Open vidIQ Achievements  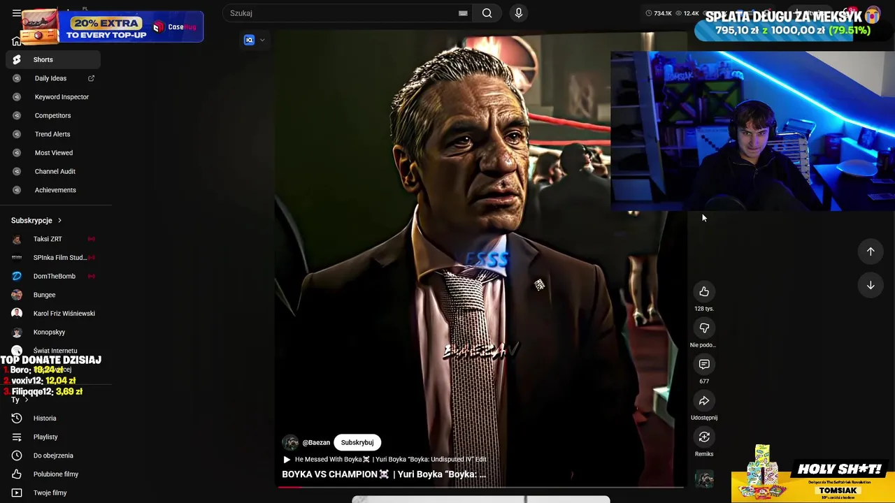55,190
